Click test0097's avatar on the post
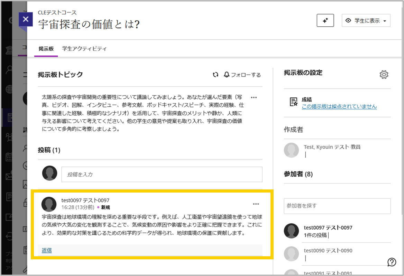This screenshot has height=276, width=404. [x=49, y=204]
